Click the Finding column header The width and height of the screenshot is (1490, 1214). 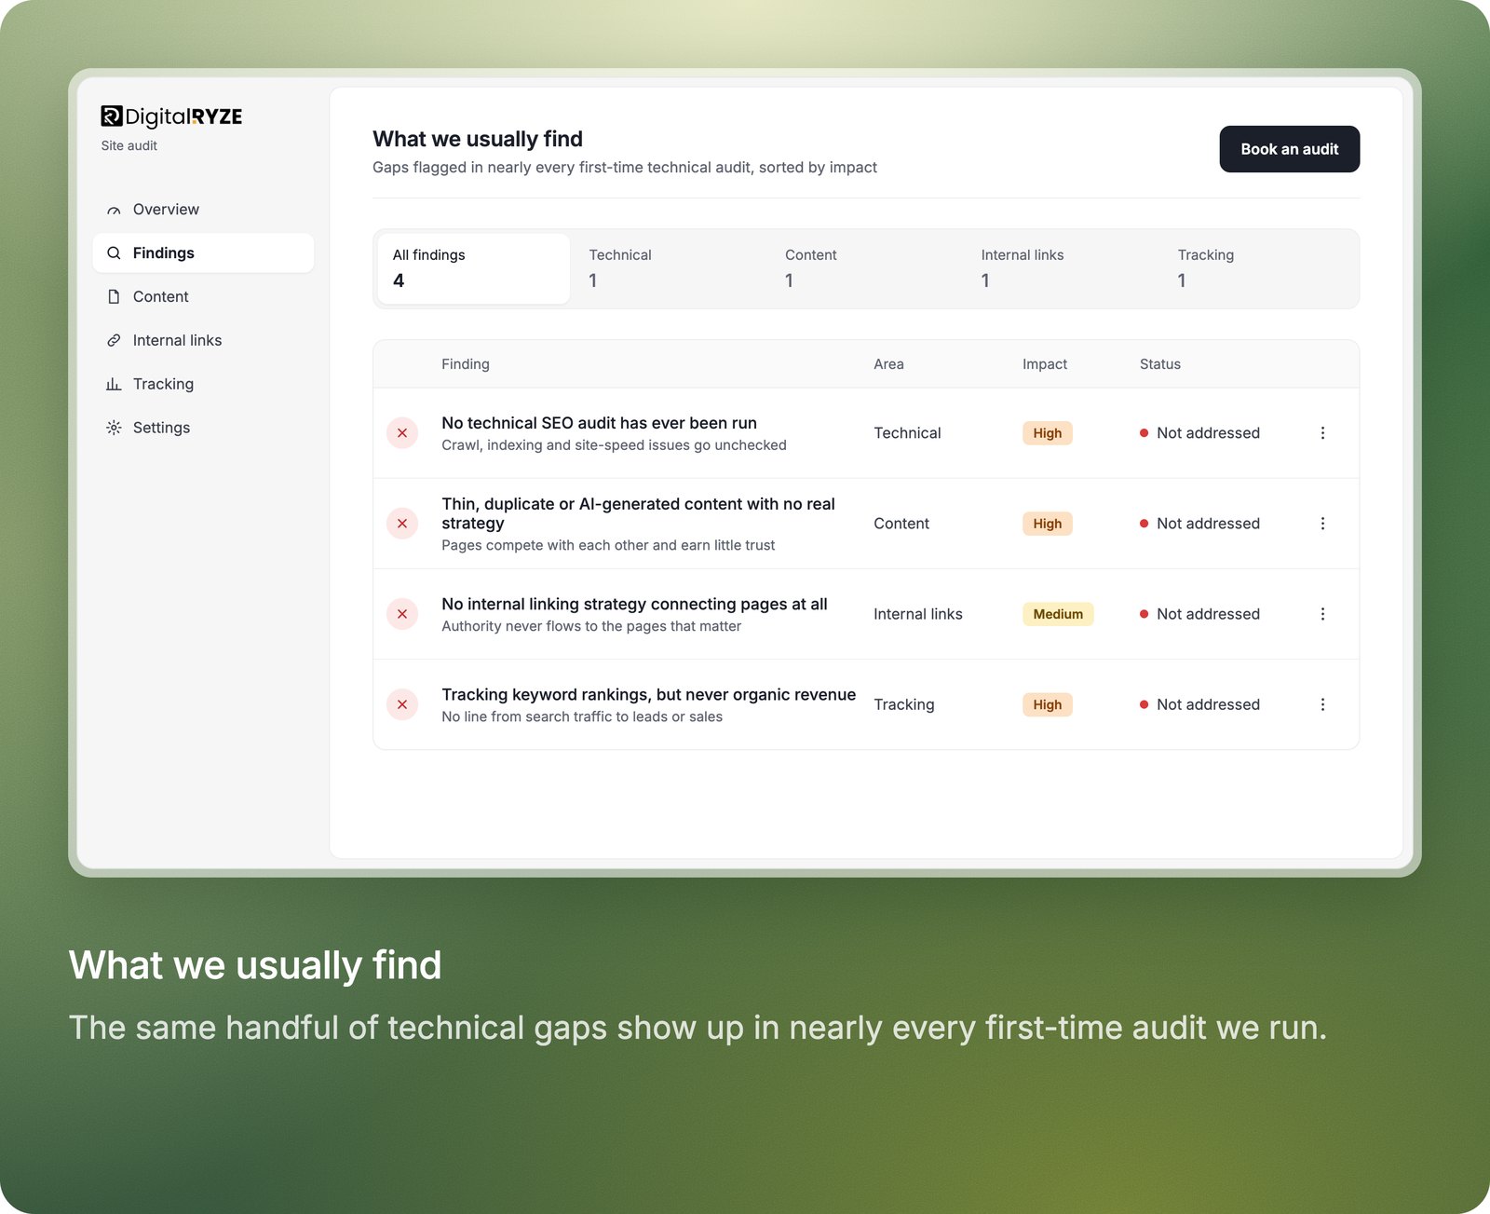coord(466,364)
